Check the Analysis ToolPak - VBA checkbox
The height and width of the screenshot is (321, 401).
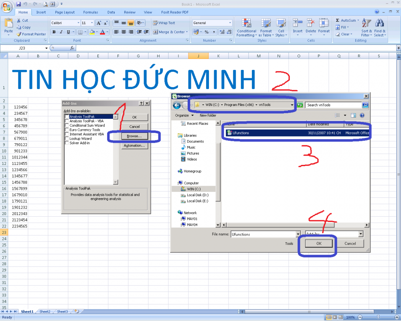coord(67,121)
